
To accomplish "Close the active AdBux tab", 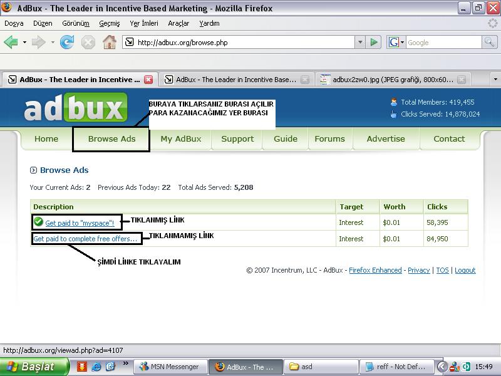I will [x=148, y=80].
